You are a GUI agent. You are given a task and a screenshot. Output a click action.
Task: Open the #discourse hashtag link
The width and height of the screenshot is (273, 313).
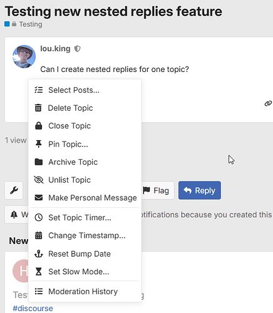pyautogui.click(x=33, y=308)
